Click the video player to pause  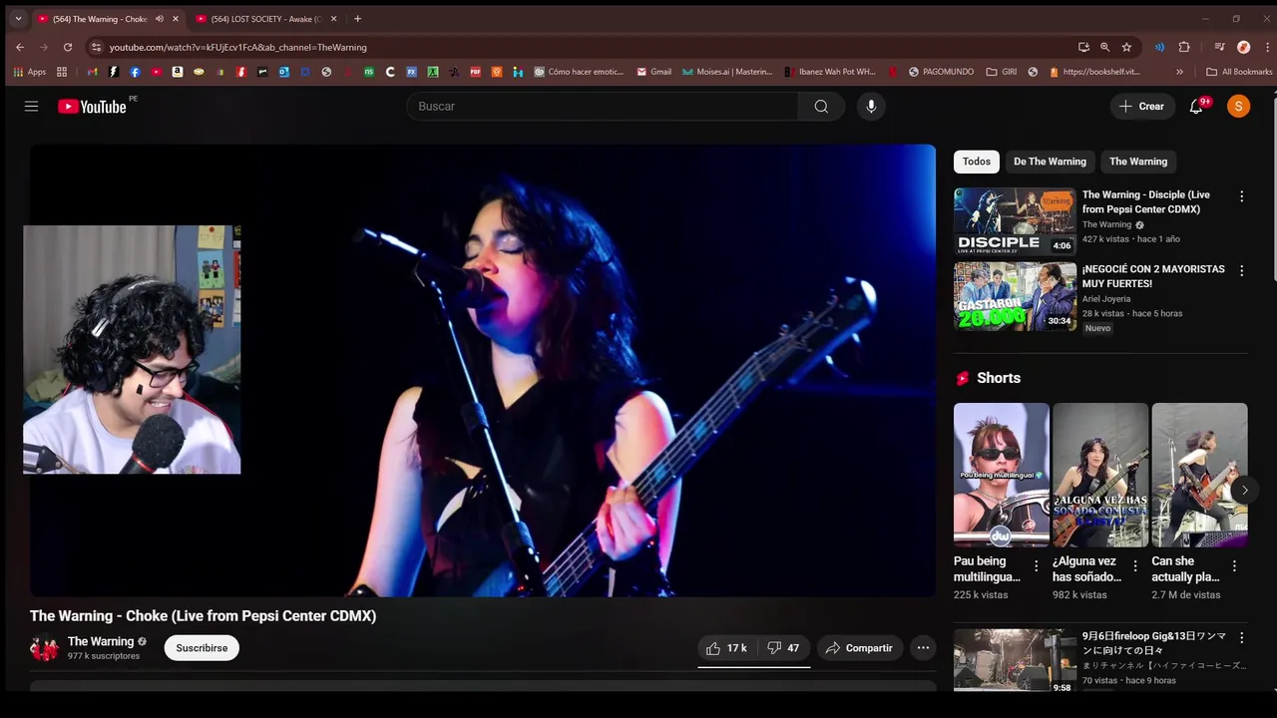point(483,370)
